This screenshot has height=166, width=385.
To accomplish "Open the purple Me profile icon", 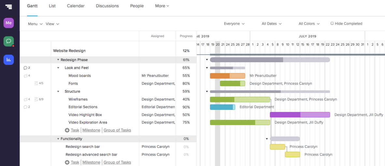I will point(9,23).
